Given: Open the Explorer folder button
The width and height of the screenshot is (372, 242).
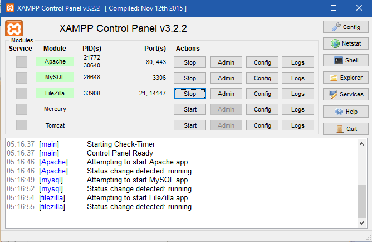Looking at the screenshot, I should [345, 78].
